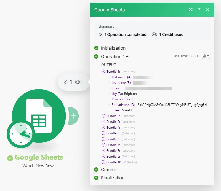This screenshot has height=191, width=221.
Task: Select the Spreadsheet ID value
Action: coord(172,105)
